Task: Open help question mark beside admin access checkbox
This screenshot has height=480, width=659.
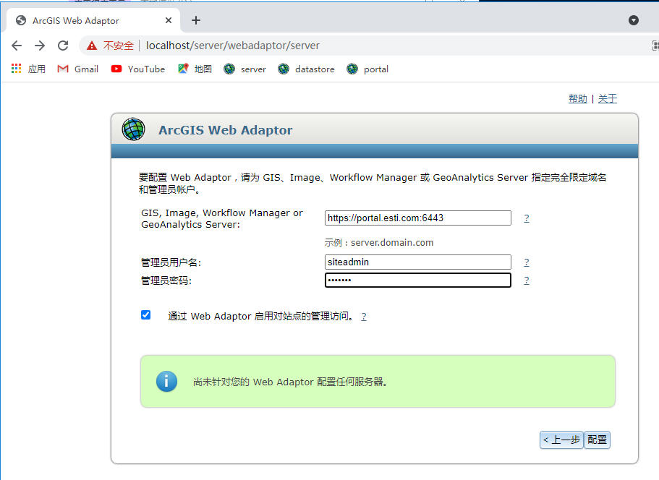Action: 364,316
